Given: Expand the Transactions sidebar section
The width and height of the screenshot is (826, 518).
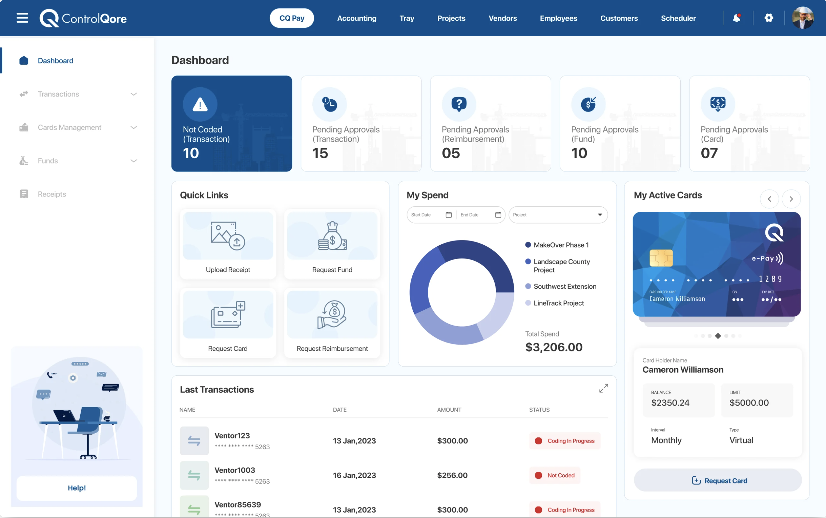Looking at the screenshot, I should tap(134, 94).
